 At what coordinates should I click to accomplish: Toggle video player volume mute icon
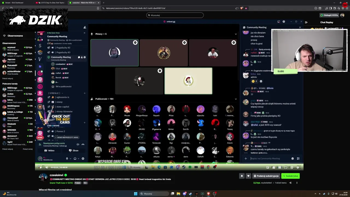tap(46, 167)
